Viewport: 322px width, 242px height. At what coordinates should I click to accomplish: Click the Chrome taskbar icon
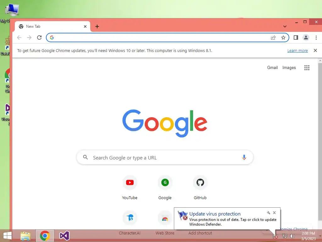(x=45, y=236)
